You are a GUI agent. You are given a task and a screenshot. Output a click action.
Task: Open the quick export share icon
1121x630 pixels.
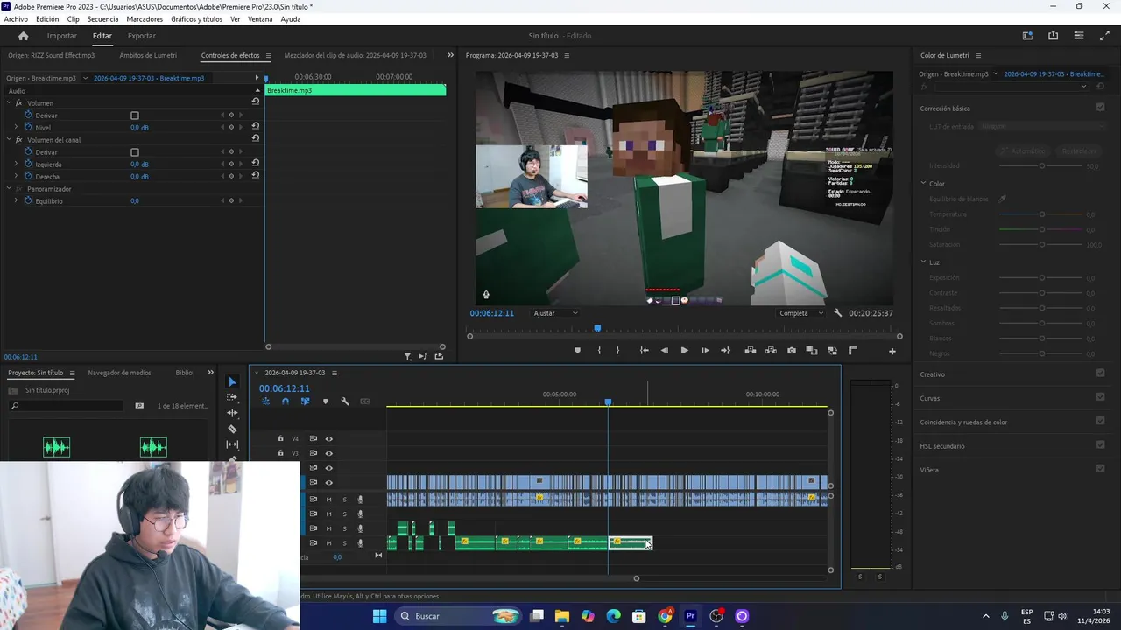coord(1053,36)
